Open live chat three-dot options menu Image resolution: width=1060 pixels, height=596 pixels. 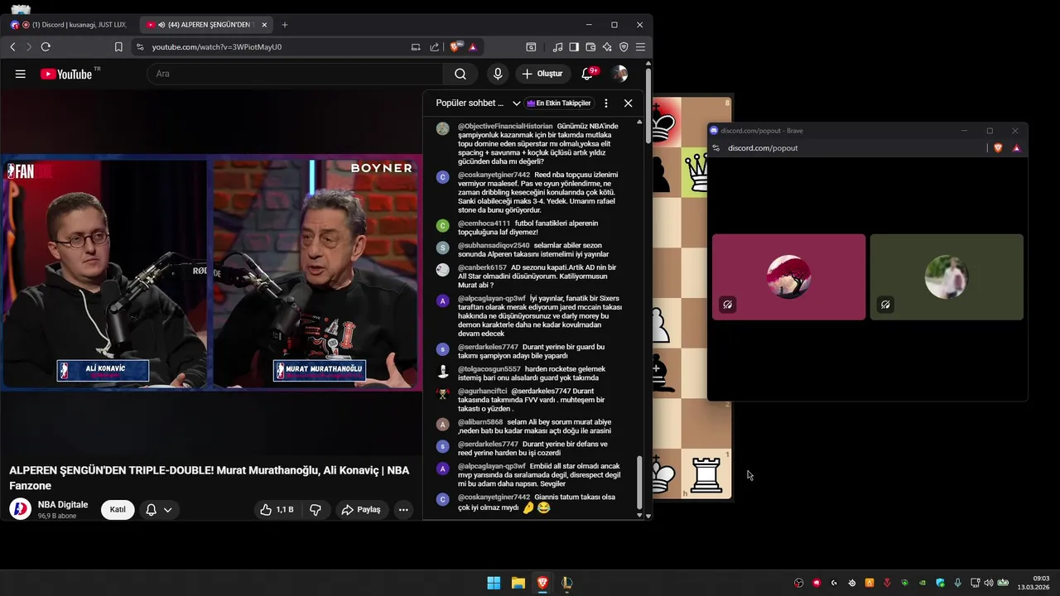[606, 103]
